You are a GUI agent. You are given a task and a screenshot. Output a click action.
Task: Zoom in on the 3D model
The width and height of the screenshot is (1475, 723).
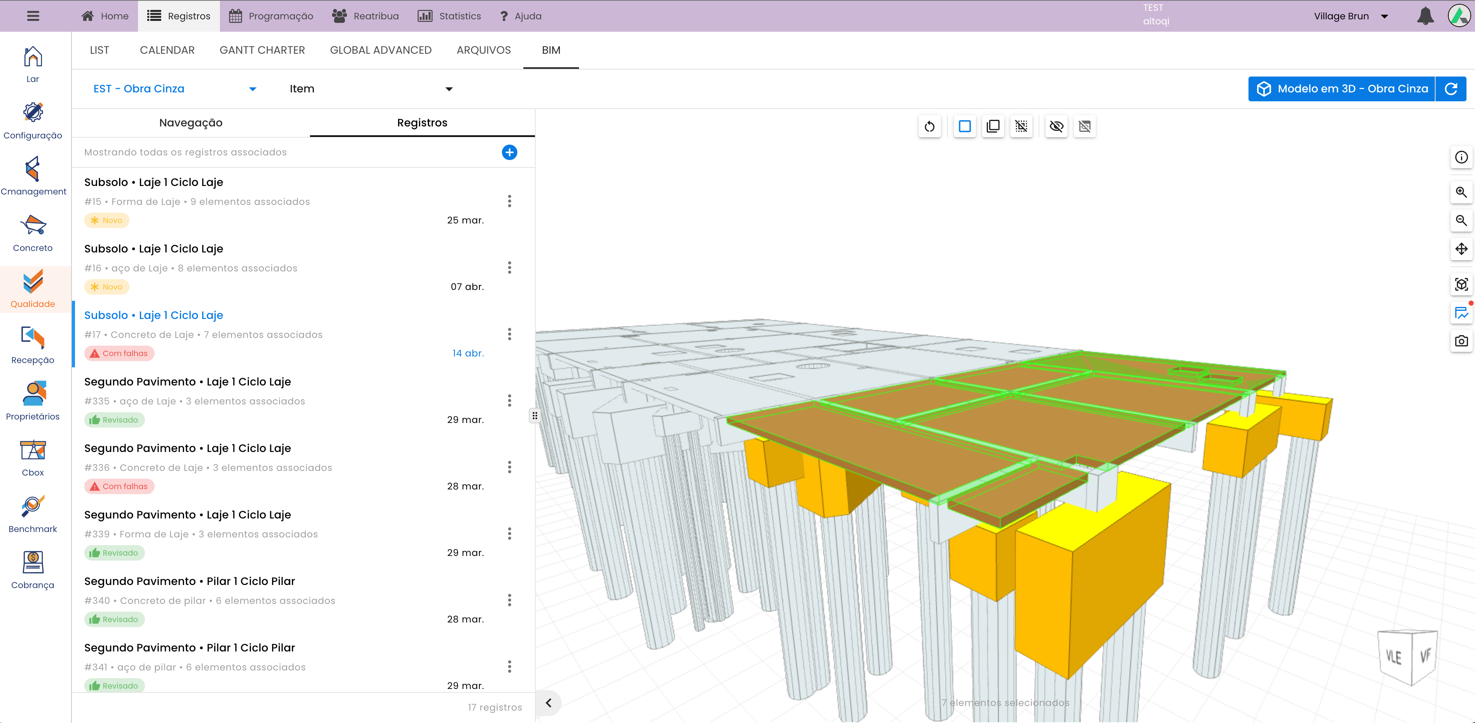click(1461, 192)
